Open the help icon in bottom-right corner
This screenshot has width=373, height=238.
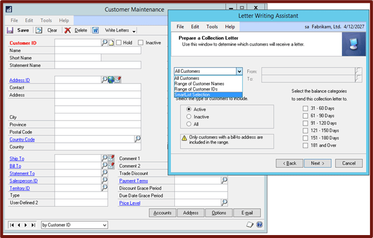tap(259, 224)
